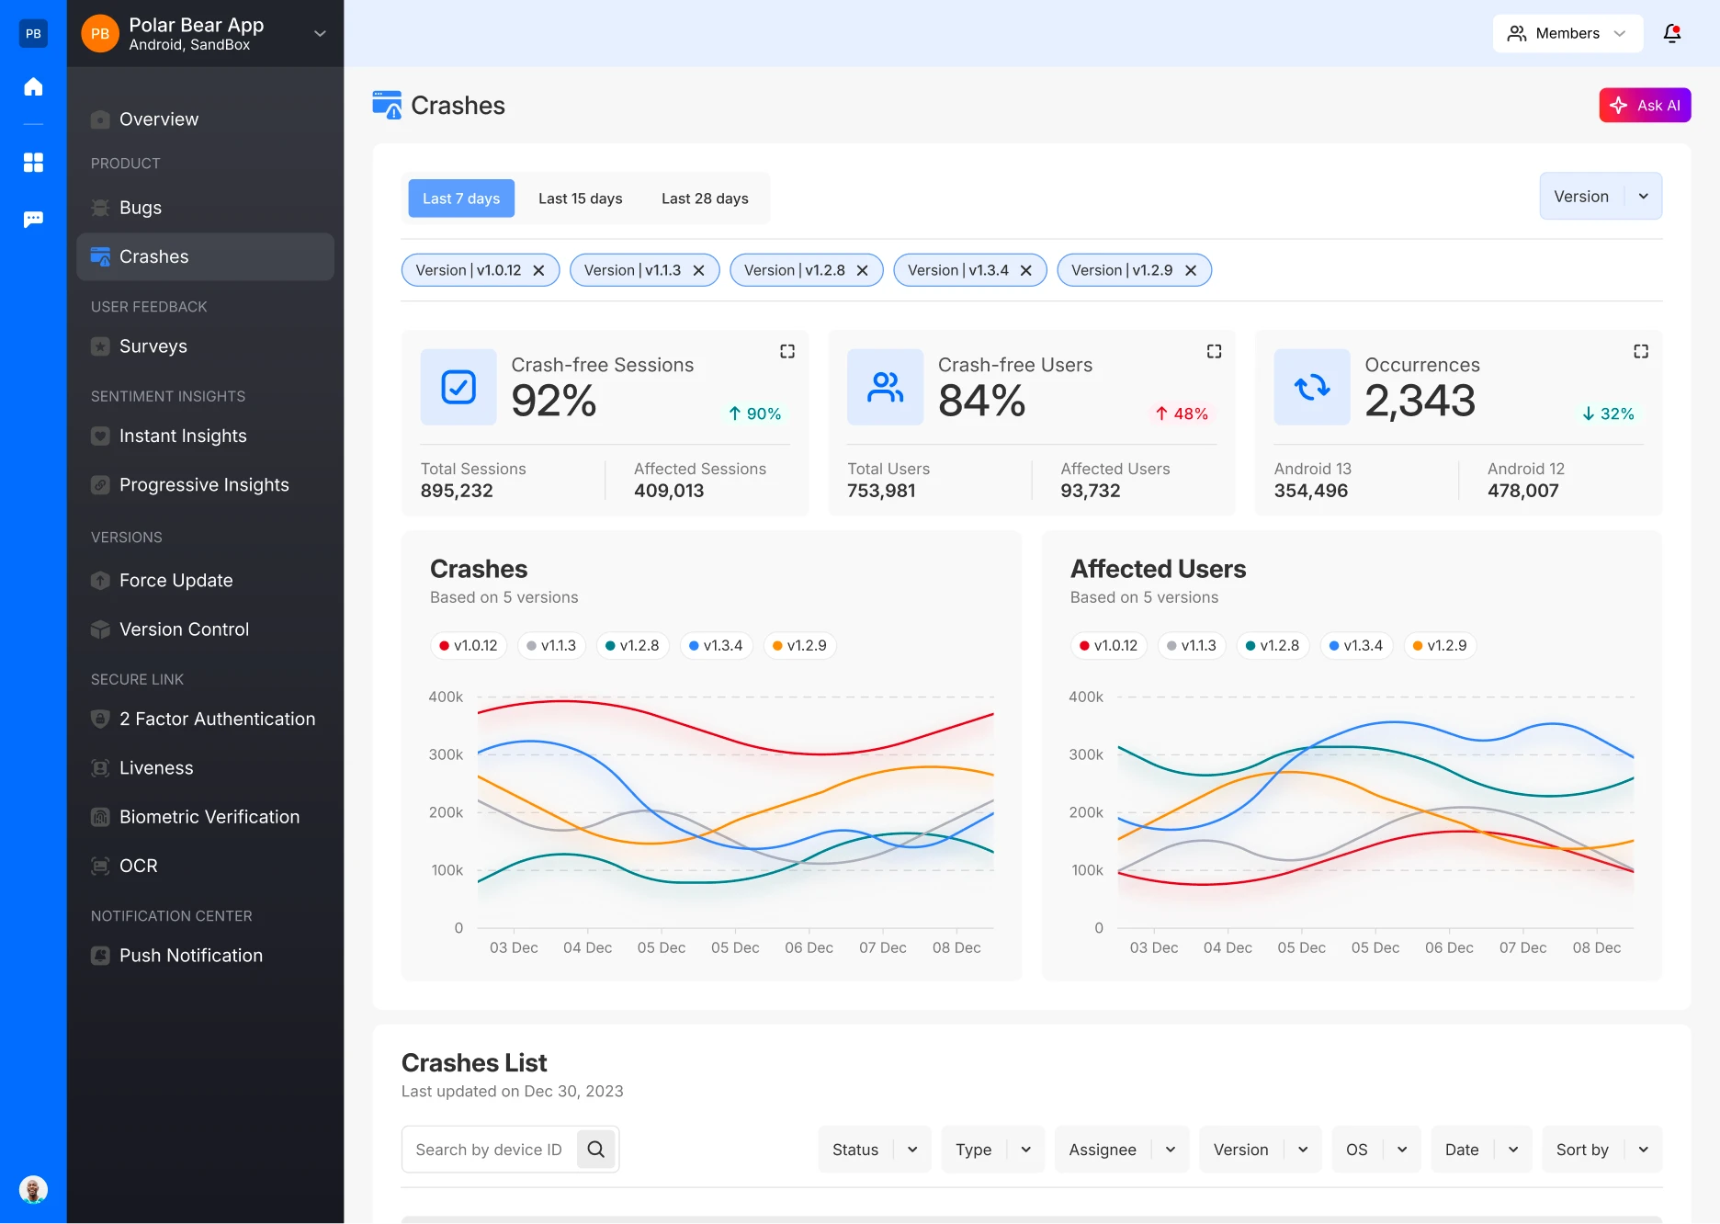The height and width of the screenshot is (1224, 1720).
Task: Click the user avatar at bottom left
Action: pyautogui.click(x=33, y=1190)
